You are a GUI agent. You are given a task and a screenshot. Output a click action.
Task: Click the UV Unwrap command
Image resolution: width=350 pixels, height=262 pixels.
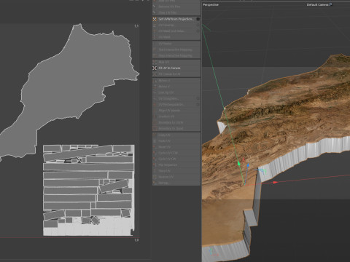(176, 25)
